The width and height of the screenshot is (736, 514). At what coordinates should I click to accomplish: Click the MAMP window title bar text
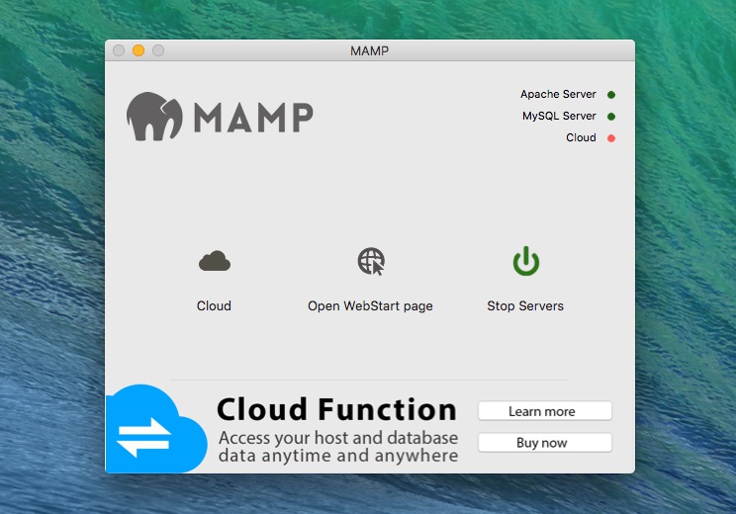[x=369, y=50]
